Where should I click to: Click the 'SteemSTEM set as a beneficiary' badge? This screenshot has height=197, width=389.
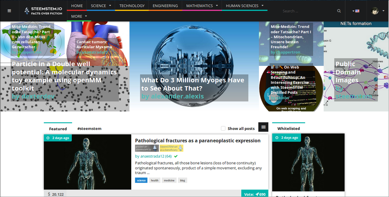tap(171, 148)
